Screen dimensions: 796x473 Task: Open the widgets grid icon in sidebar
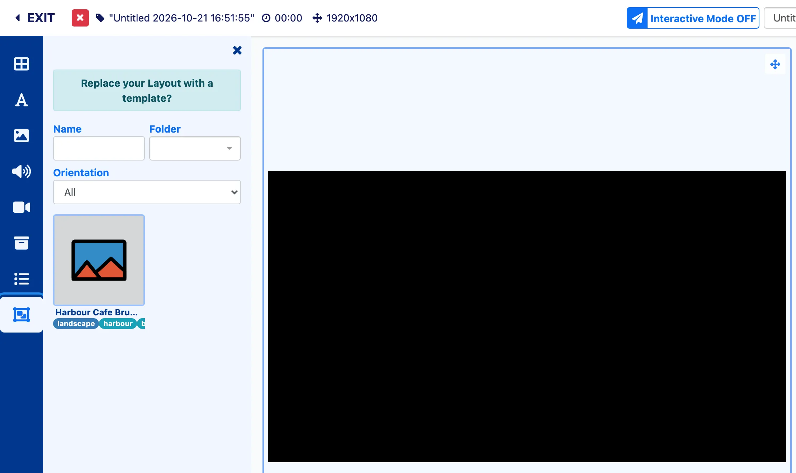[x=22, y=64]
